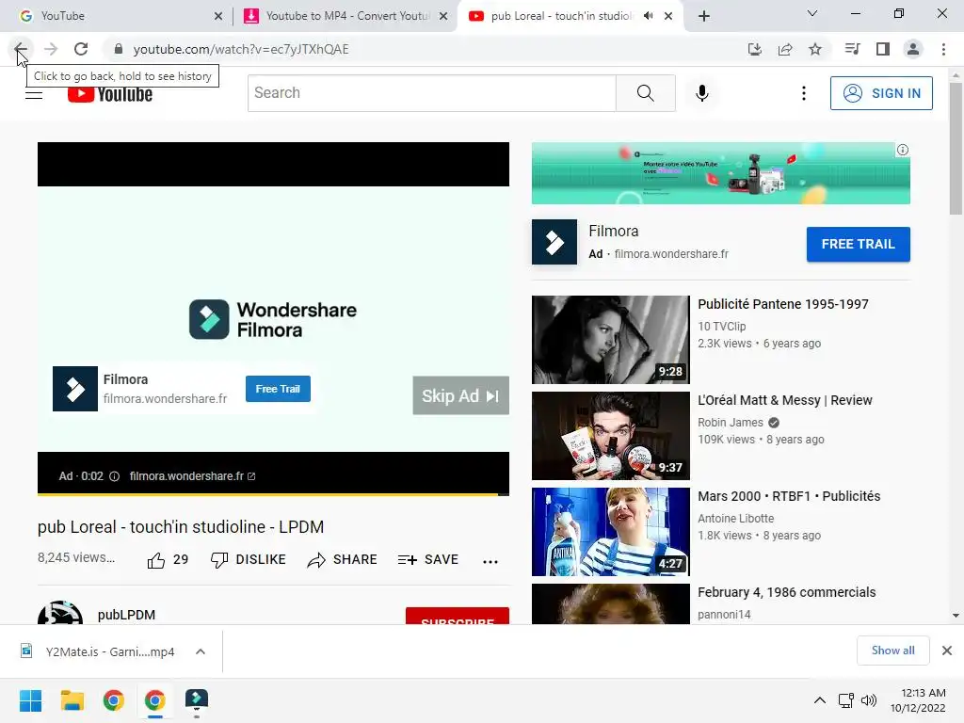
Task: Open YouTube settings three-dot menu
Action: tap(804, 93)
